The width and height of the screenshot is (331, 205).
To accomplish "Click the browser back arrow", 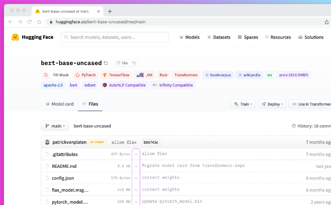I will 10,22.
